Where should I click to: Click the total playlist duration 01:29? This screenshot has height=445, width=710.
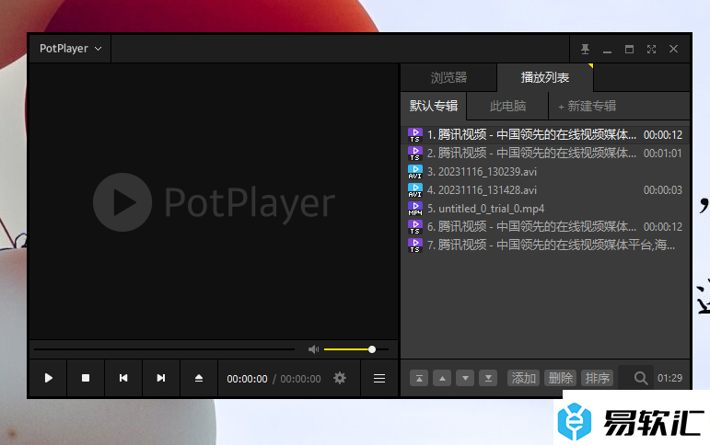pos(669,378)
